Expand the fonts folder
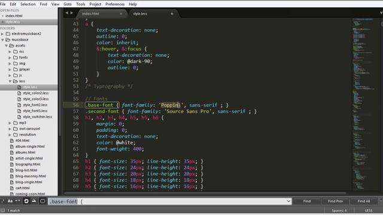Viewport: 383px width, 215px height. point(10,57)
